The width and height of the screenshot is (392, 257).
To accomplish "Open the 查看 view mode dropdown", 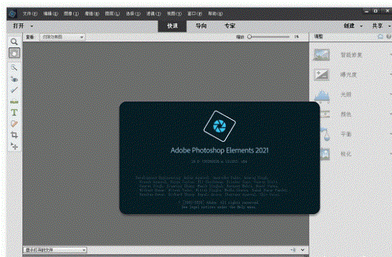I will tap(62, 37).
